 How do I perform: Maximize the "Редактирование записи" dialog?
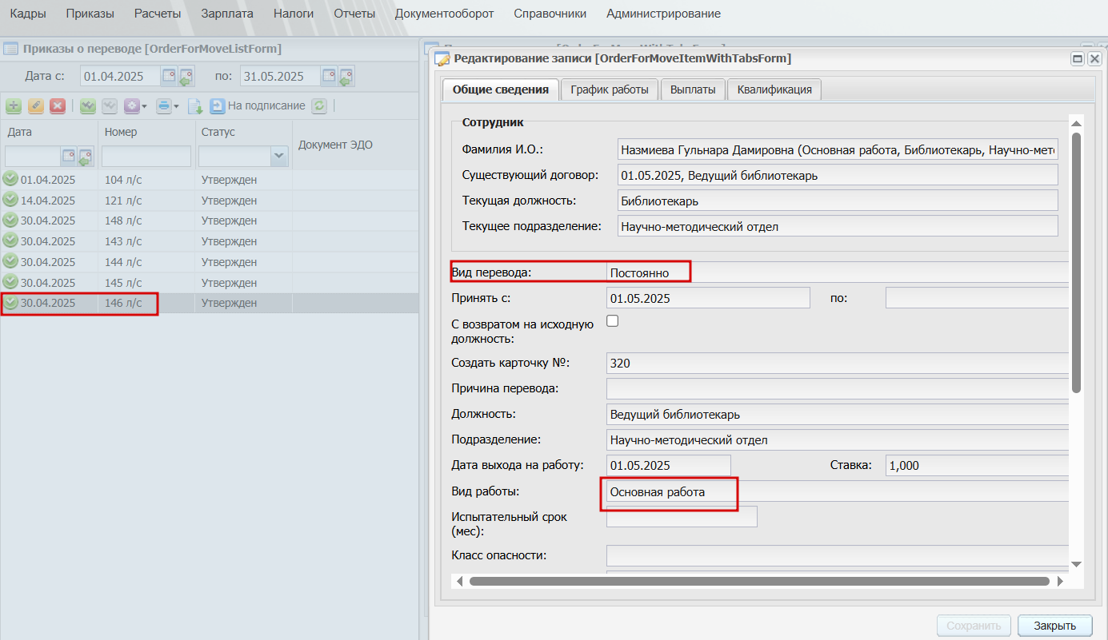(1078, 59)
